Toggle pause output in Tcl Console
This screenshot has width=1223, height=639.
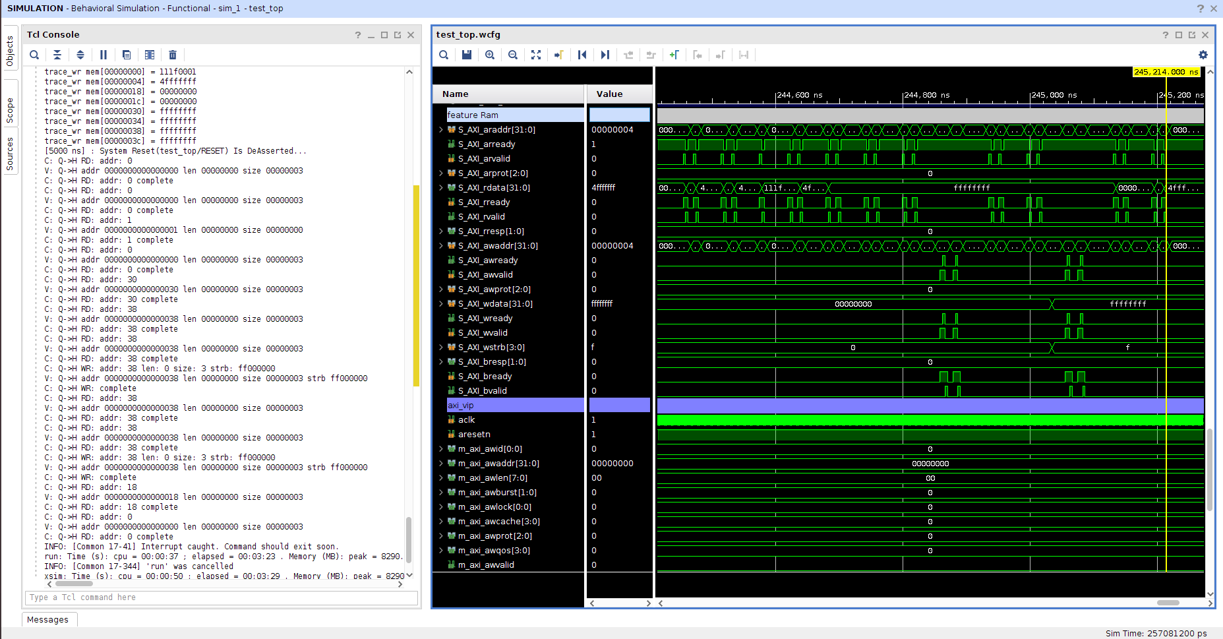(104, 55)
